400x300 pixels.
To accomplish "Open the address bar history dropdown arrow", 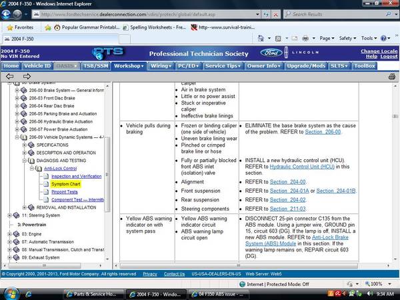I will pos(257,15).
